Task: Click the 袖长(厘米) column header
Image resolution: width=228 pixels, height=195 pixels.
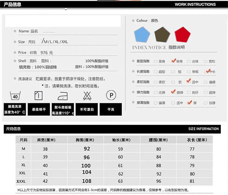Action: click(x=121, y=140)
